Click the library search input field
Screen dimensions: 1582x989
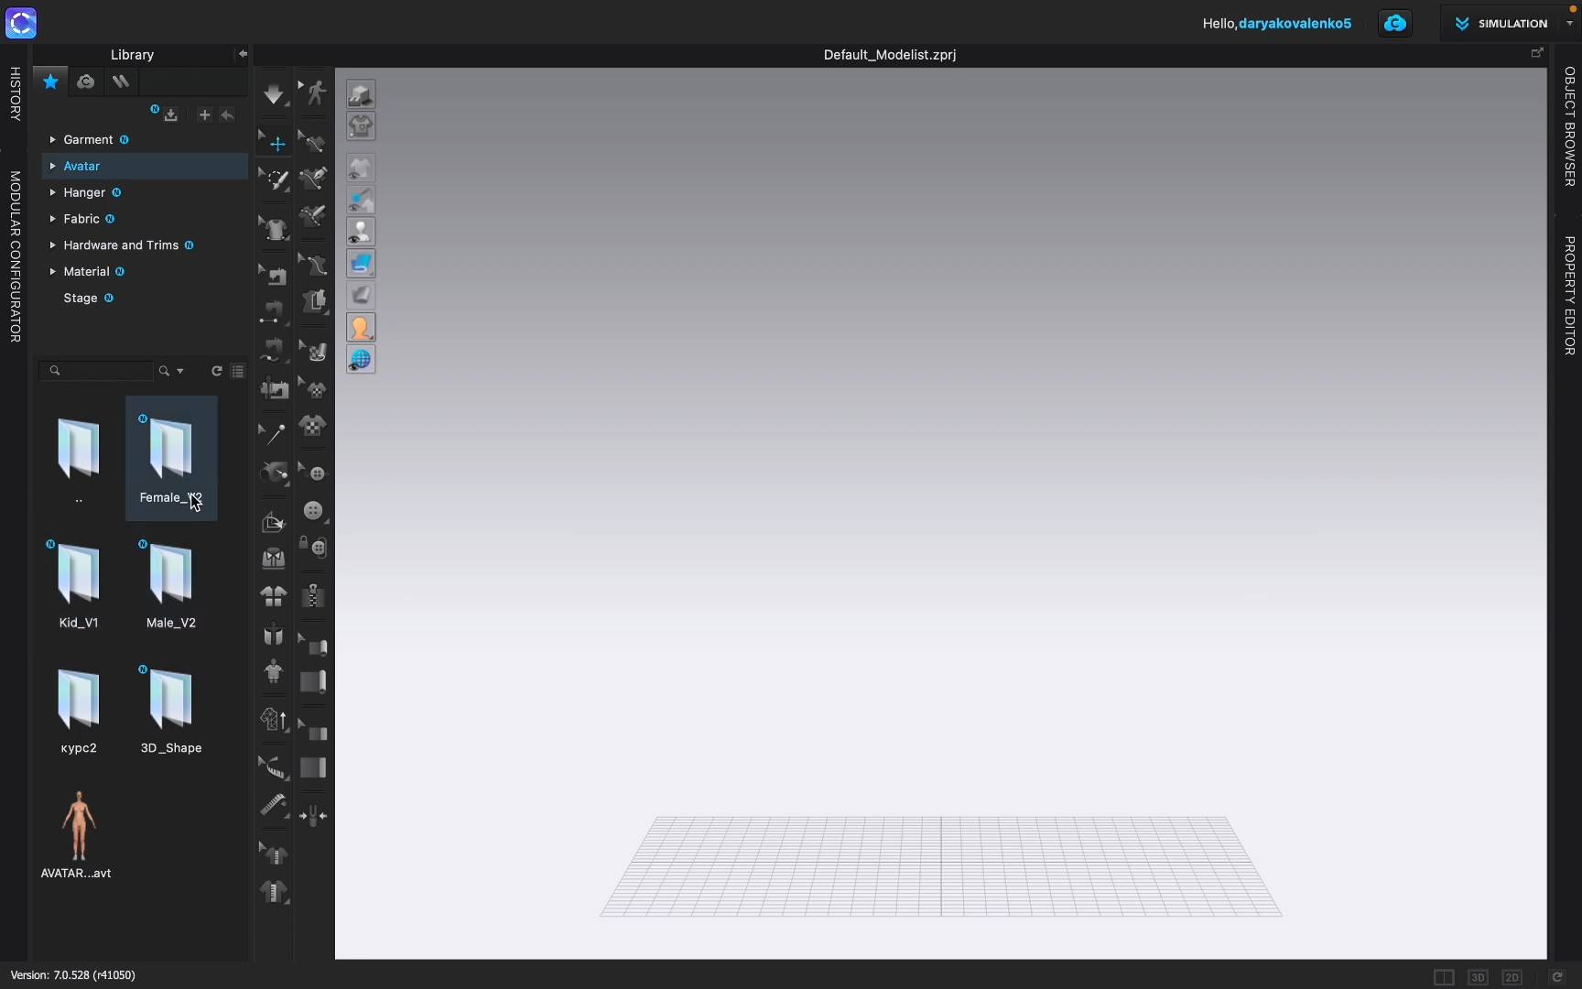96,371
